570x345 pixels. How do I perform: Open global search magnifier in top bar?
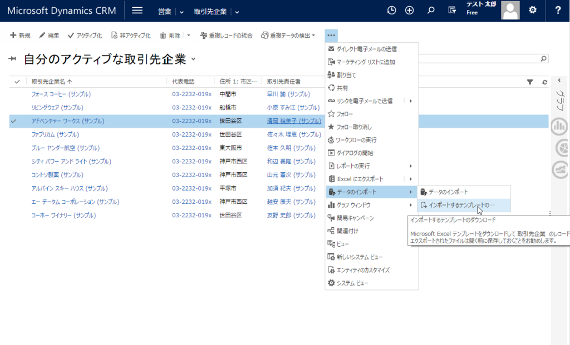pos(431,11)
